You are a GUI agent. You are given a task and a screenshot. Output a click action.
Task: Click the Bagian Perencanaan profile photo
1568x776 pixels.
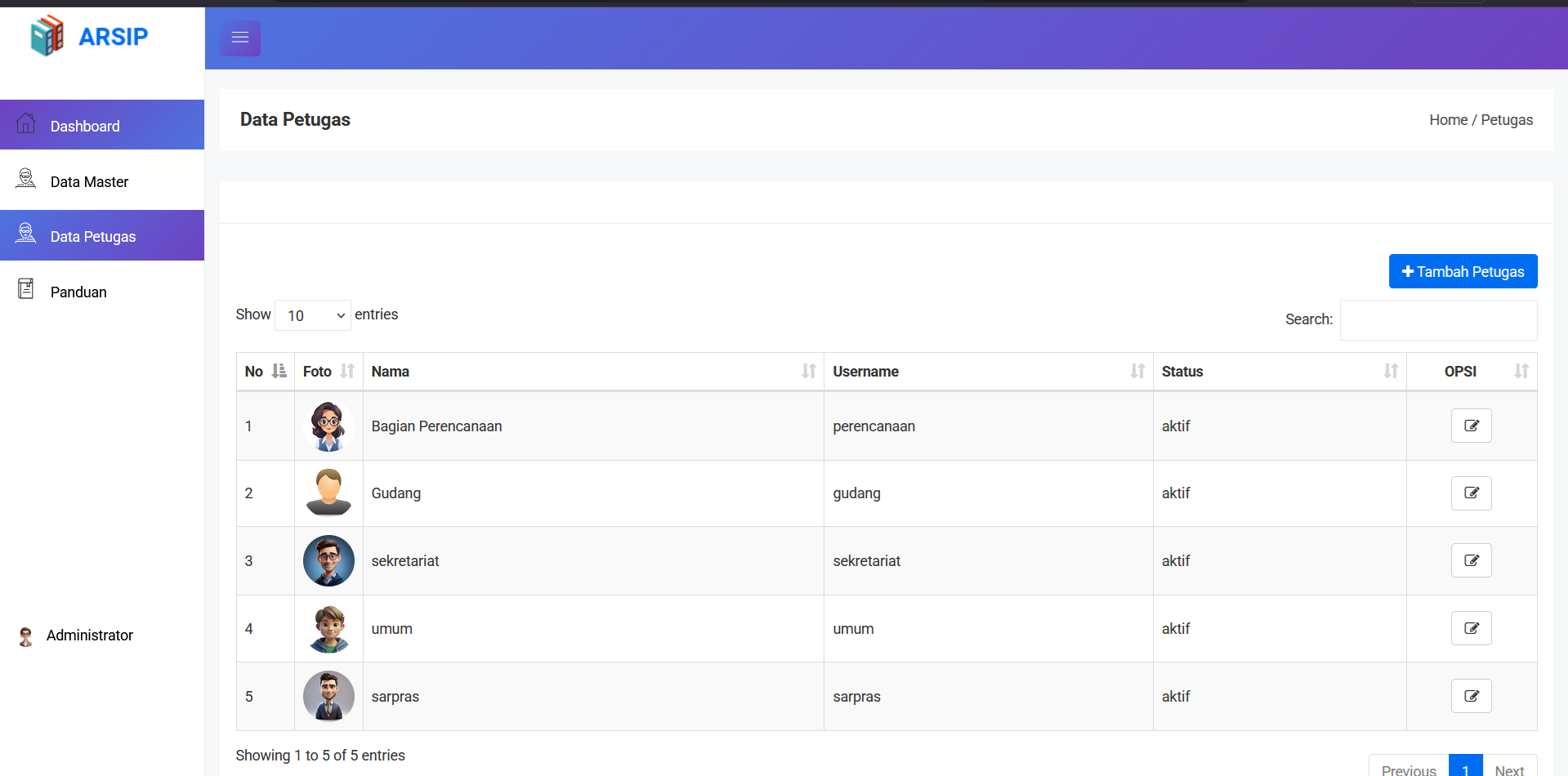pos(328,426)
